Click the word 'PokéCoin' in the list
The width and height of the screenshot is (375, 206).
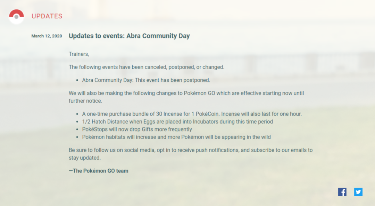tap(208, 114)
